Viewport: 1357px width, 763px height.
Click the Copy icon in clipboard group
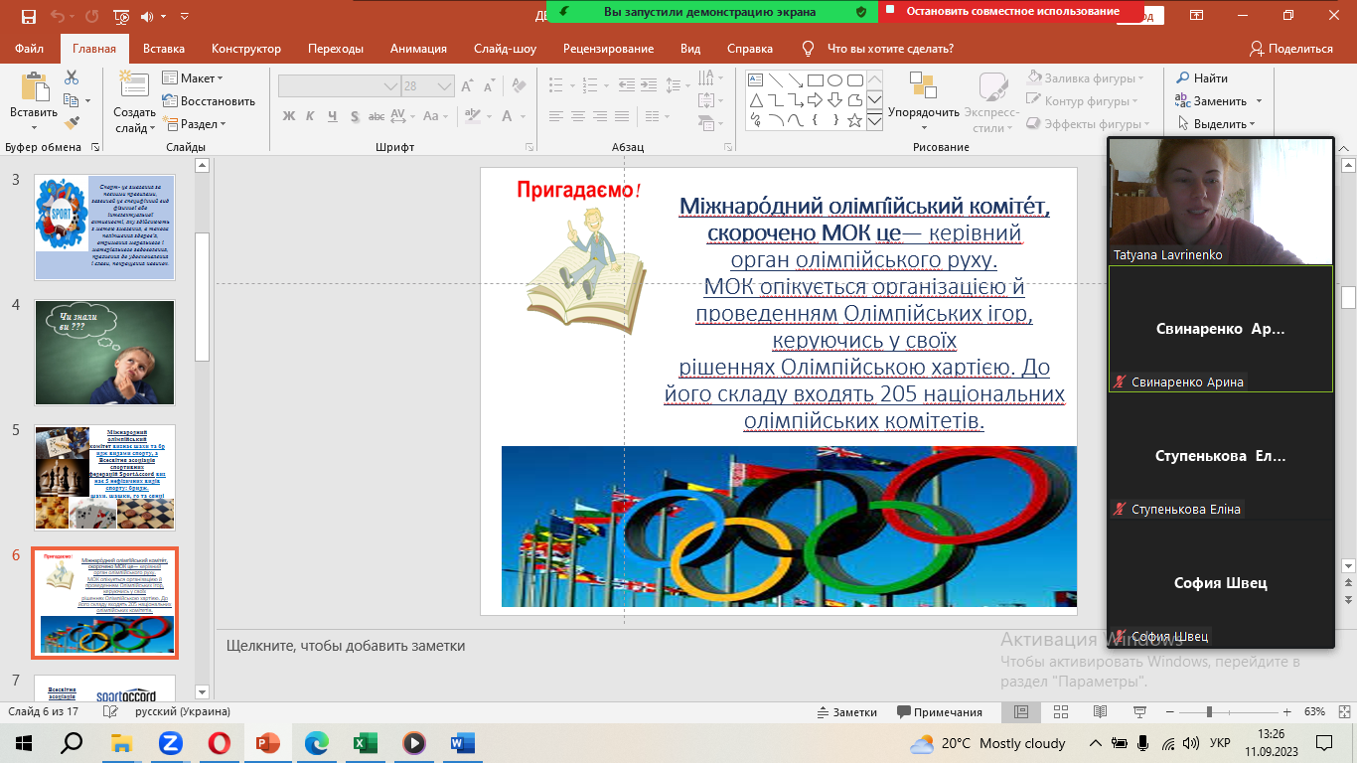[72, 100]
